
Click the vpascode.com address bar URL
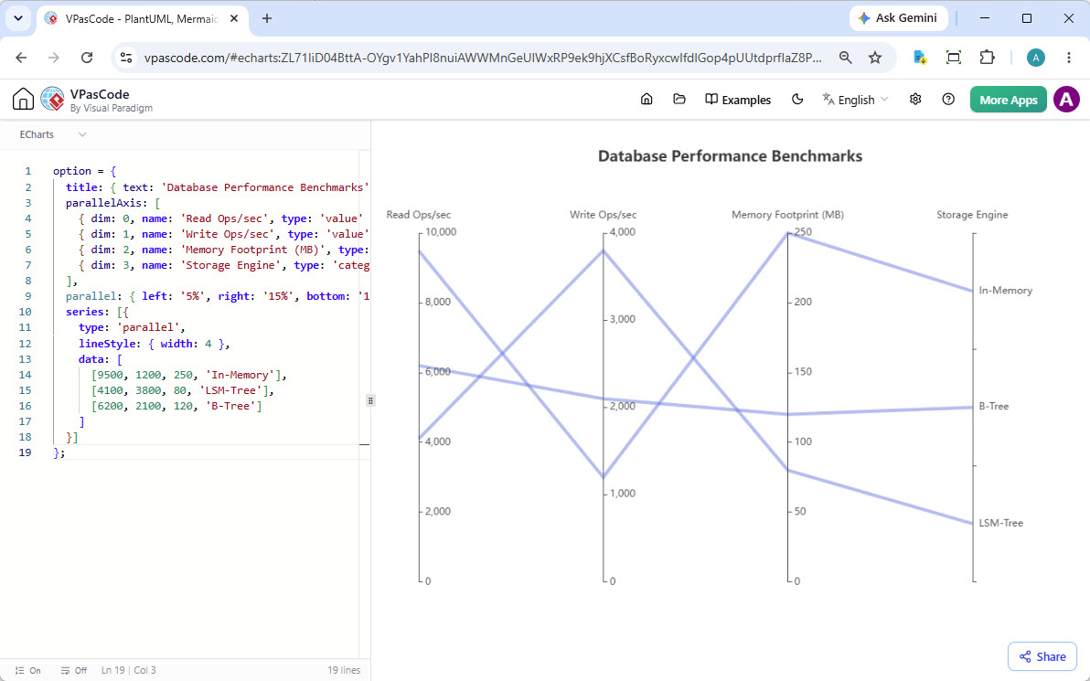[483, 58]
